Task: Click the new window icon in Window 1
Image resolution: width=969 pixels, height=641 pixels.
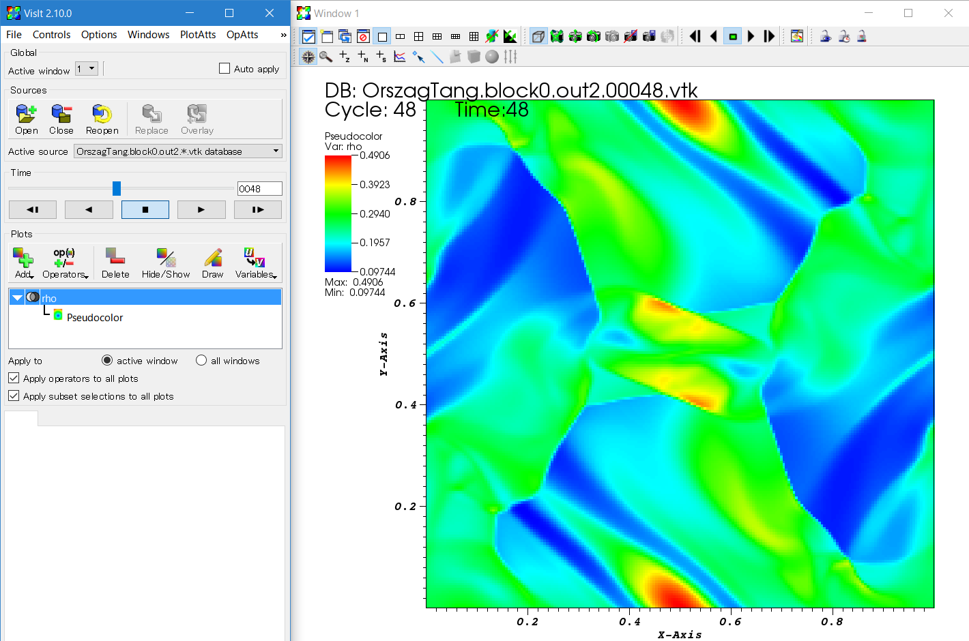Action: 327,36
